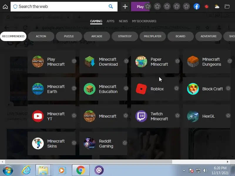
Task: Open the Minecraft YT YouTube icon
Action: [38, 116]
